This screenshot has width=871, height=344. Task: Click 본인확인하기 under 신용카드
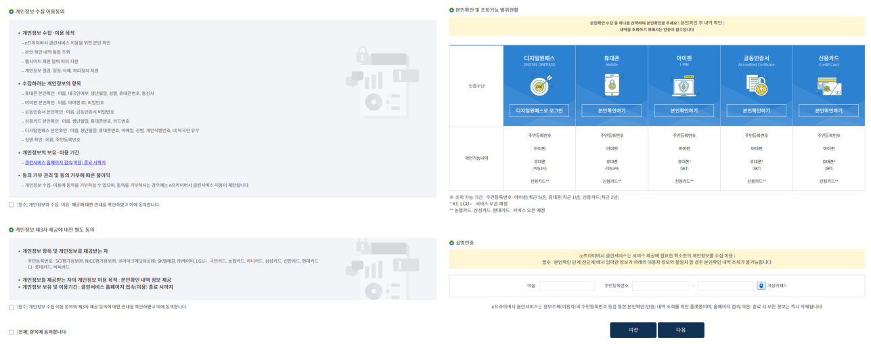click(x=828, y=110)
